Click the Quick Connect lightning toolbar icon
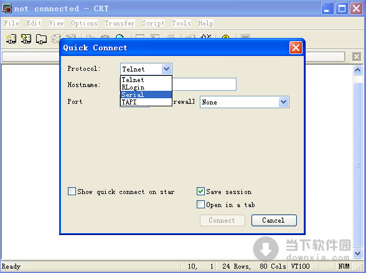Viewport: 366px width, 273px height. (26, 39)
